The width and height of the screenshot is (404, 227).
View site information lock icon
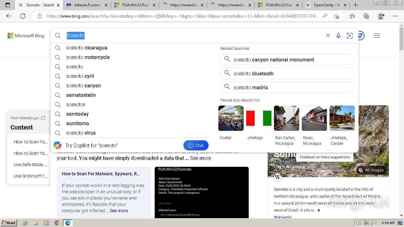point(39,16)
